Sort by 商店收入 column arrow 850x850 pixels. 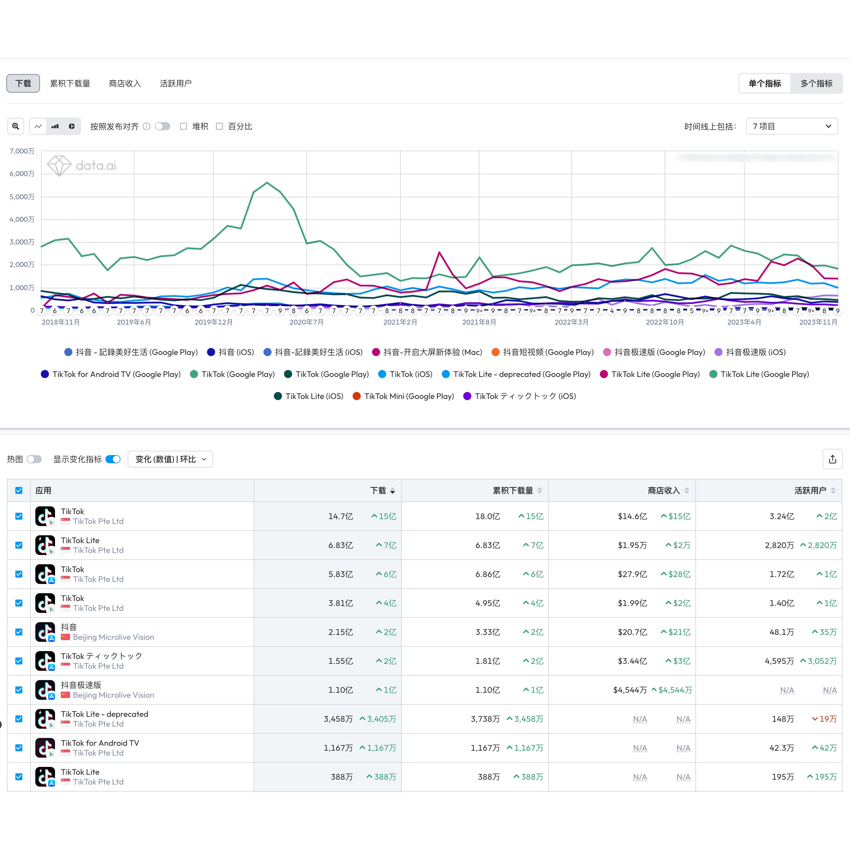(686, 491)
